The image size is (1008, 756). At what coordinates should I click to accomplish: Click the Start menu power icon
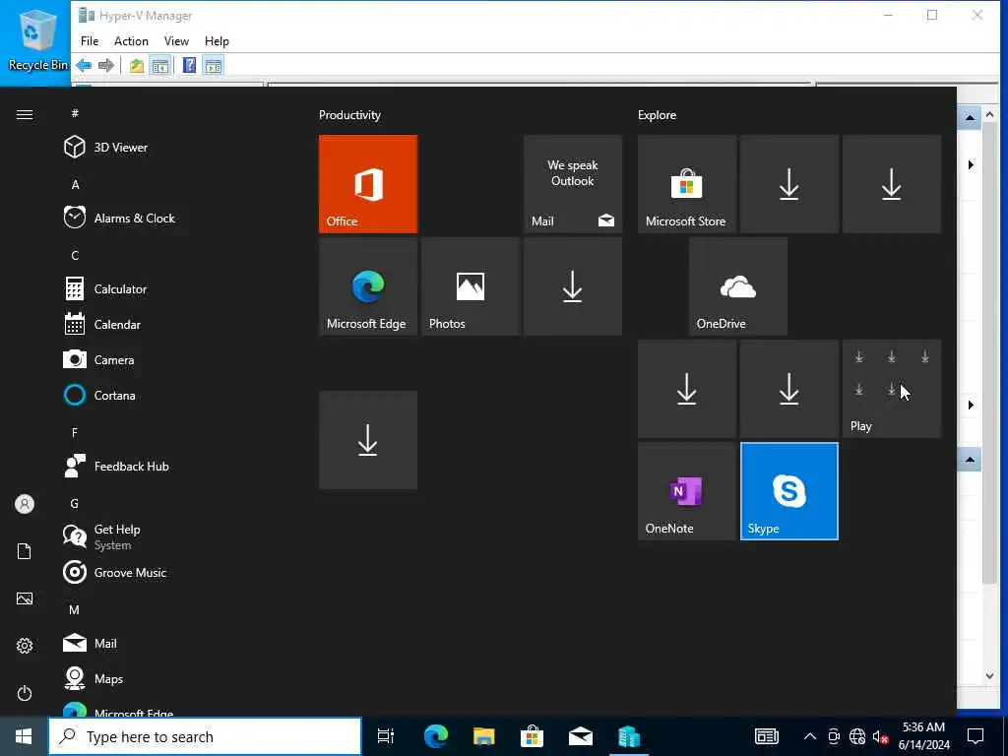pyautogui.click(x=25, y=693)
